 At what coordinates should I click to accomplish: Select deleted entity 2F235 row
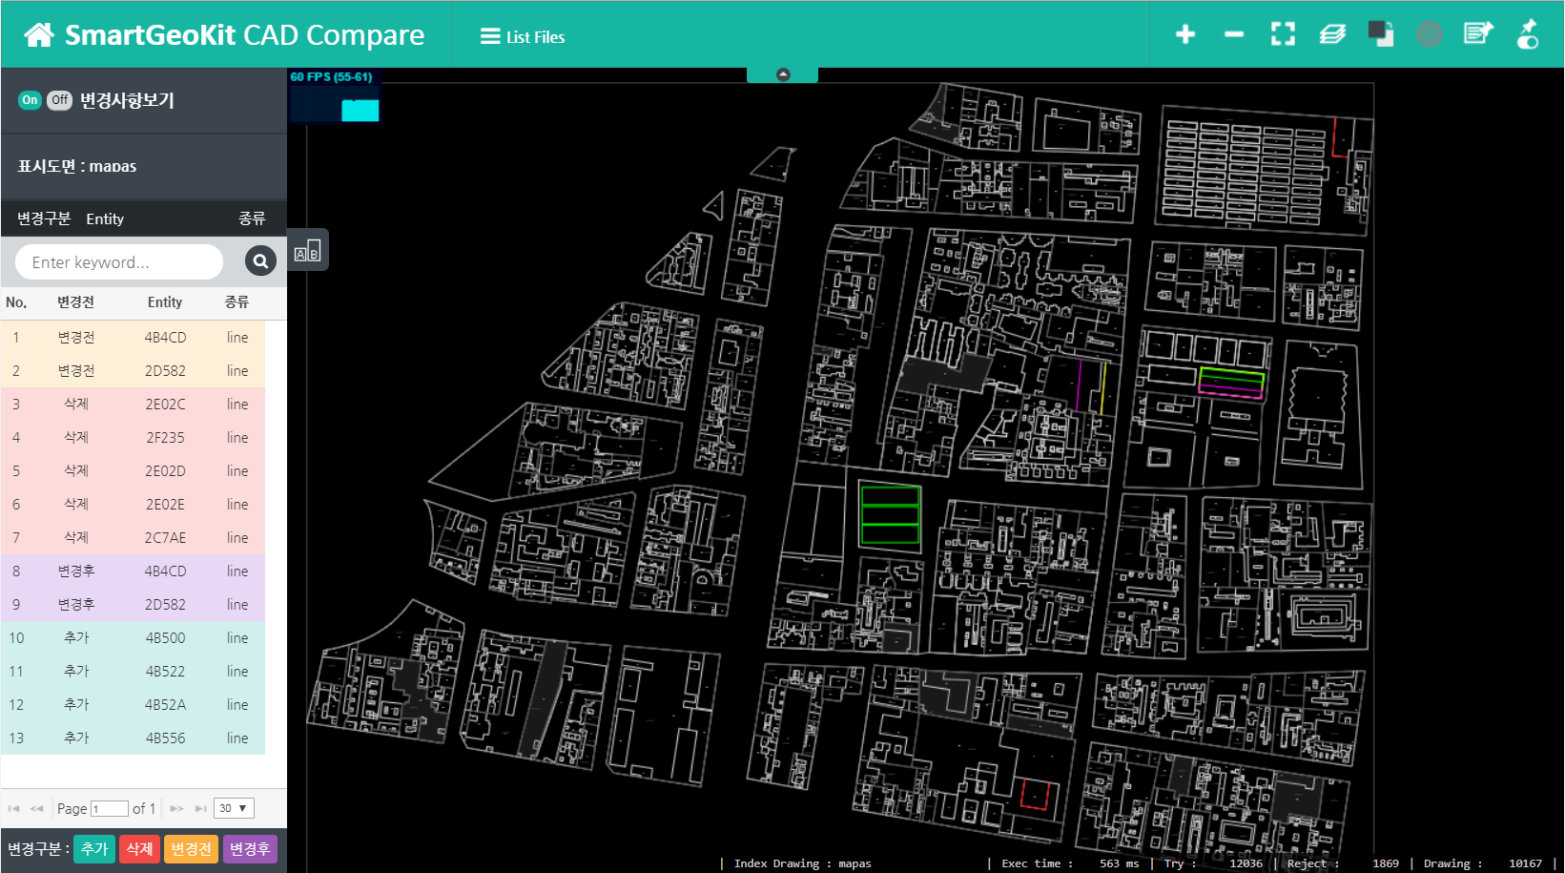(133, 437)
